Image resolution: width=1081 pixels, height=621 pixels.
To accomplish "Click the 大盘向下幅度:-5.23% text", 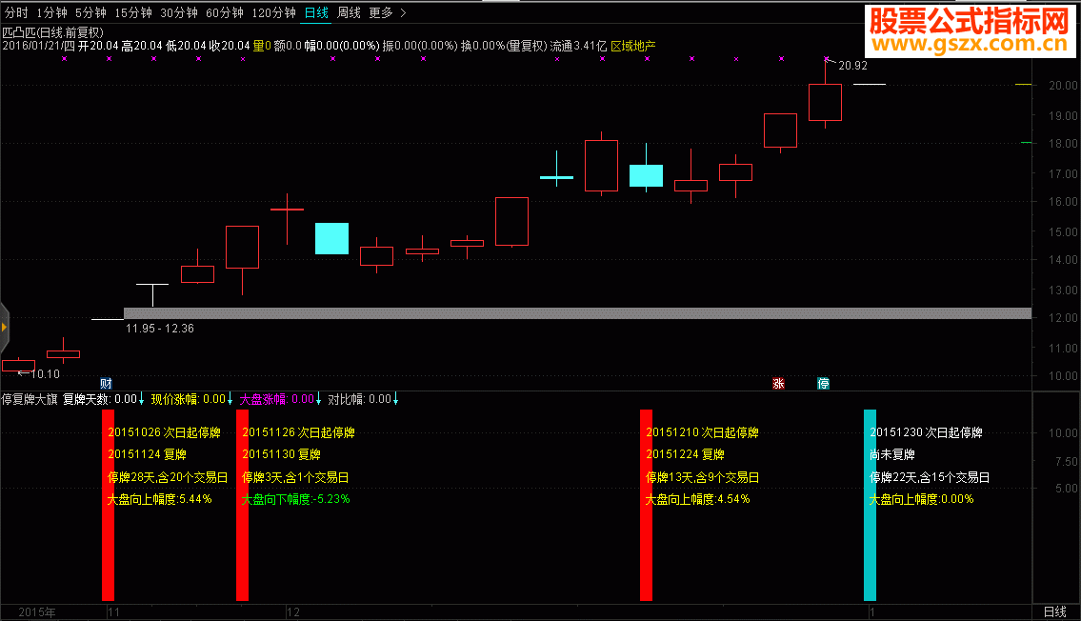I will coord(296,499).
